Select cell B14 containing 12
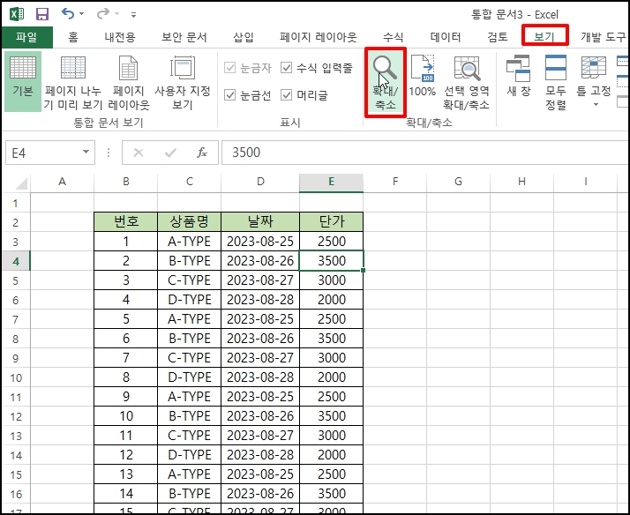This screenshot has width=630, height=515. (x=126, y=455)
